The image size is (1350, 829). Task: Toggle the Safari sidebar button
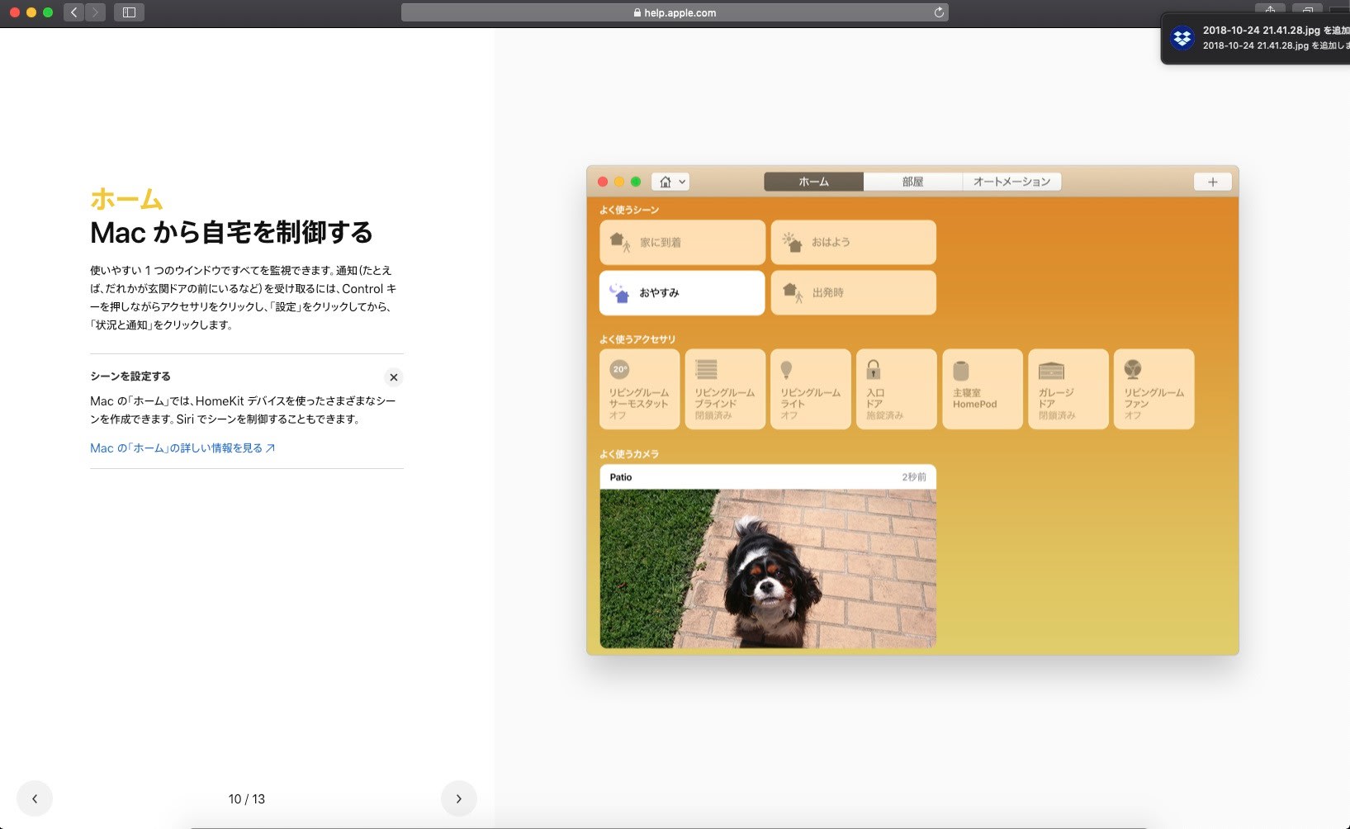(129, 12)
